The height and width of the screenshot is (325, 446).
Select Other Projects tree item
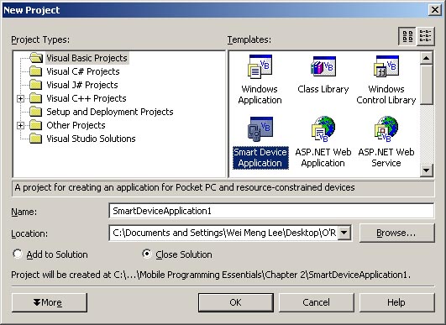pos(76,125)
